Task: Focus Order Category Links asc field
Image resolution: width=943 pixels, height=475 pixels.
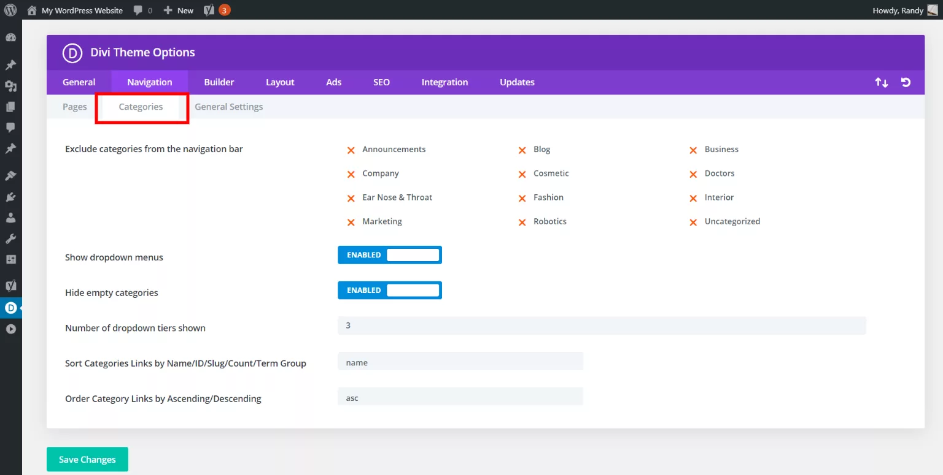Action: [x=460, y=397]
